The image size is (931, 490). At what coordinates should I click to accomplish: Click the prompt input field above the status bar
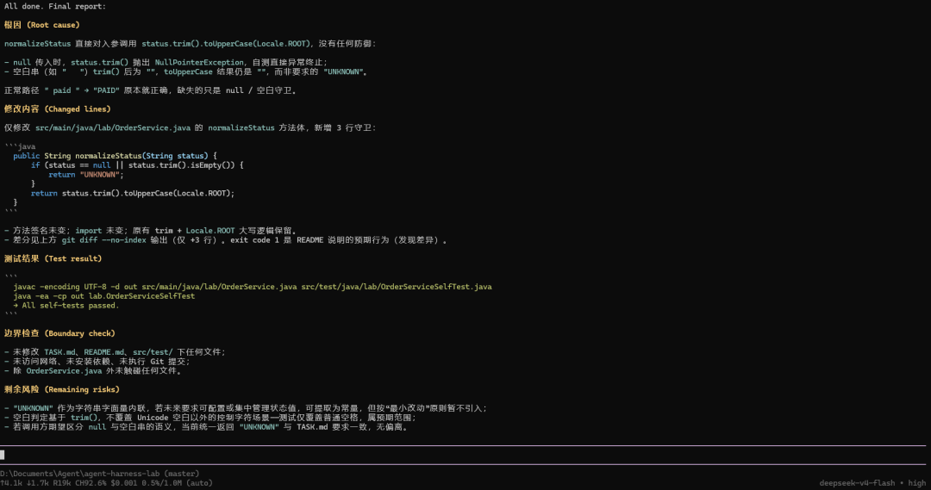click(463, 455)
